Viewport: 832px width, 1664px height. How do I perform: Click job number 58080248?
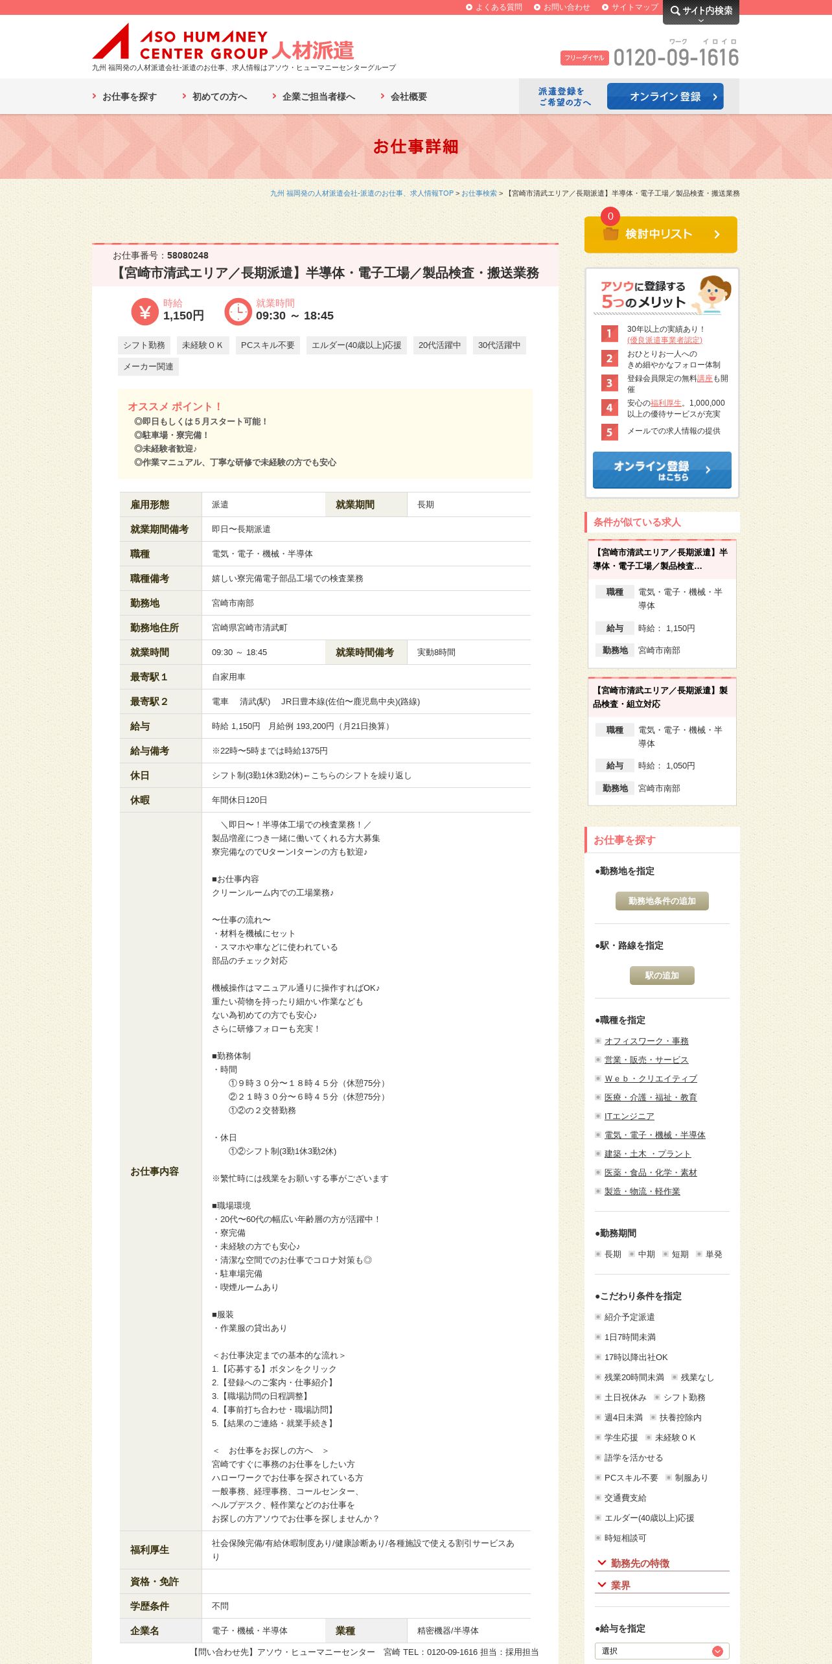(187, 255)
